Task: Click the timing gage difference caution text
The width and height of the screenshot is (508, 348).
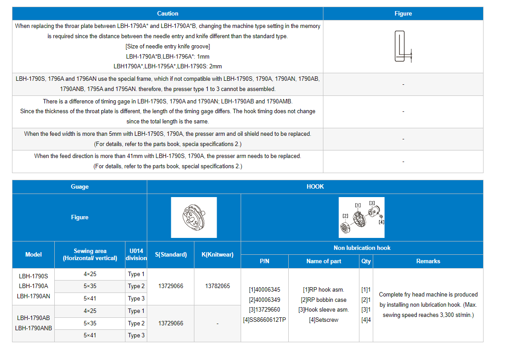Action: 168,111
